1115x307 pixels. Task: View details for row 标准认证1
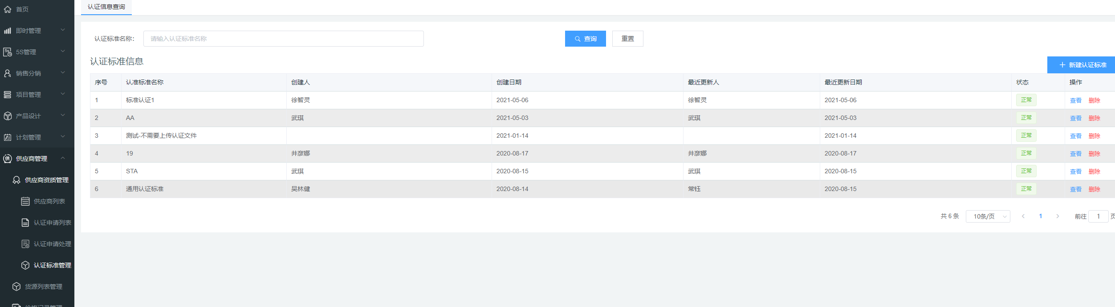(x=1075, y=100)
